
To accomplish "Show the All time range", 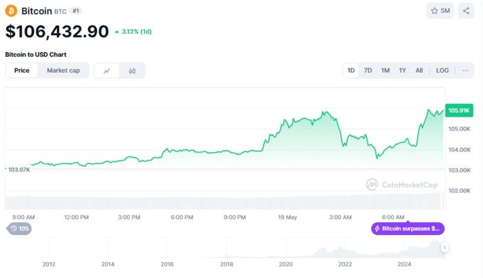I will tap(419, 71).
